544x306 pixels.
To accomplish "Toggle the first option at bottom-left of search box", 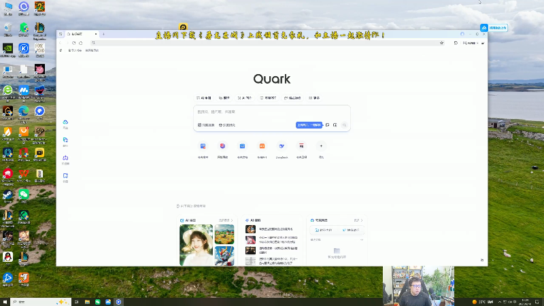I will pyautogui.click(x=206, y=125).
